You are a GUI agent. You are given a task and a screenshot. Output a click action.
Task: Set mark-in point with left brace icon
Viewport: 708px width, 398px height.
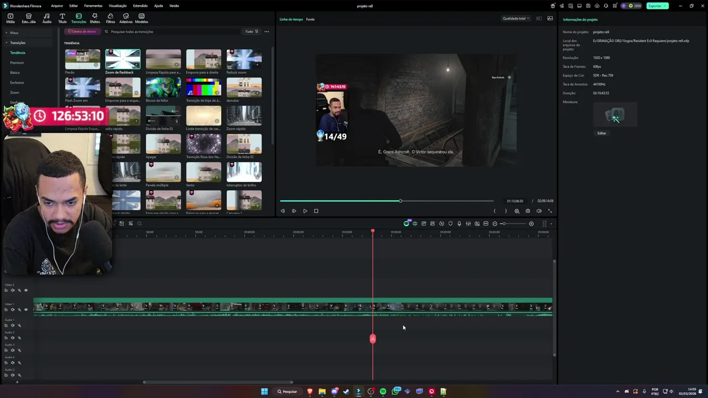(494, 211)
